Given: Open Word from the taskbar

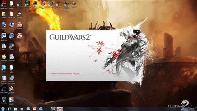Looking at the screenshot, I should click(x=41, y=109).
